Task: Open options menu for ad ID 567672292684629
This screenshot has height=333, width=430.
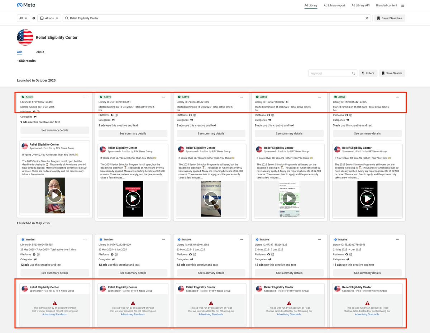Action: 163,239
